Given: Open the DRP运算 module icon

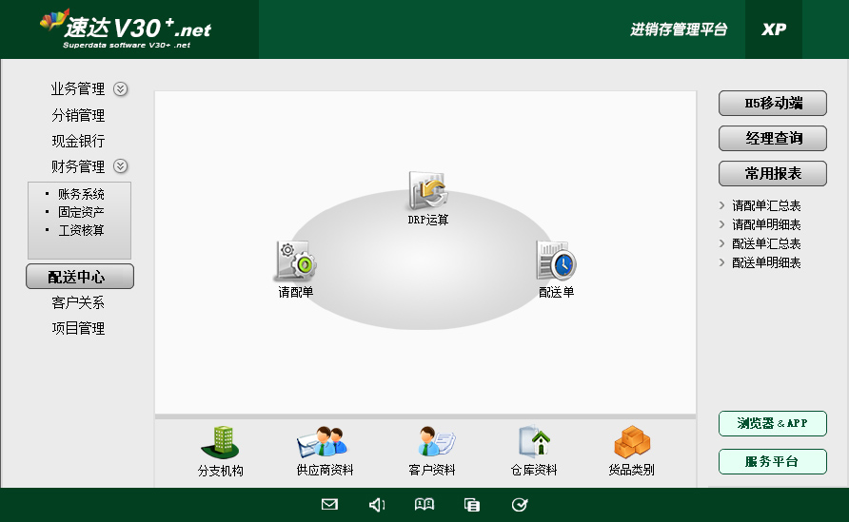Looking at the screenshot, I should pos(428,191).
